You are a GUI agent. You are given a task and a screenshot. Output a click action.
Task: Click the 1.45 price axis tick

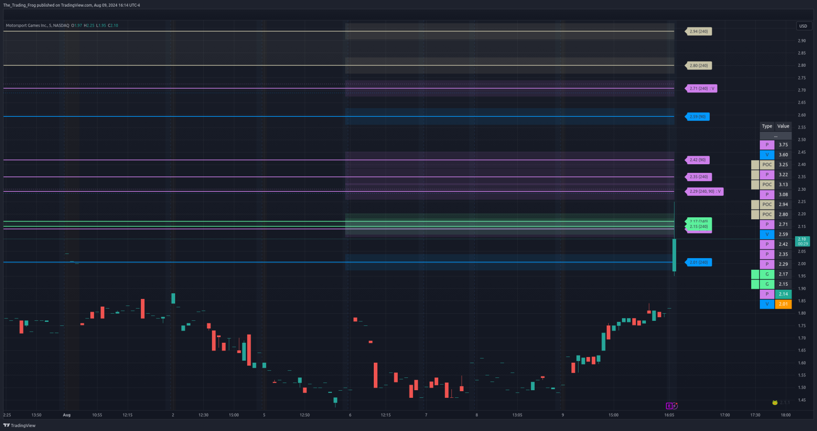coord(802,400)
